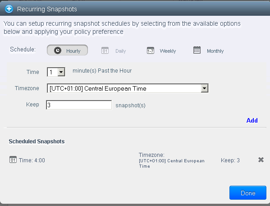
Task: Click the Add link
Action: 252,120
